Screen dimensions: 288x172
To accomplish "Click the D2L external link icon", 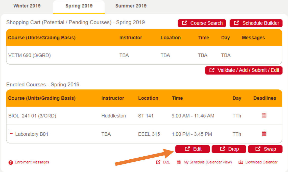I will point(158,162).
